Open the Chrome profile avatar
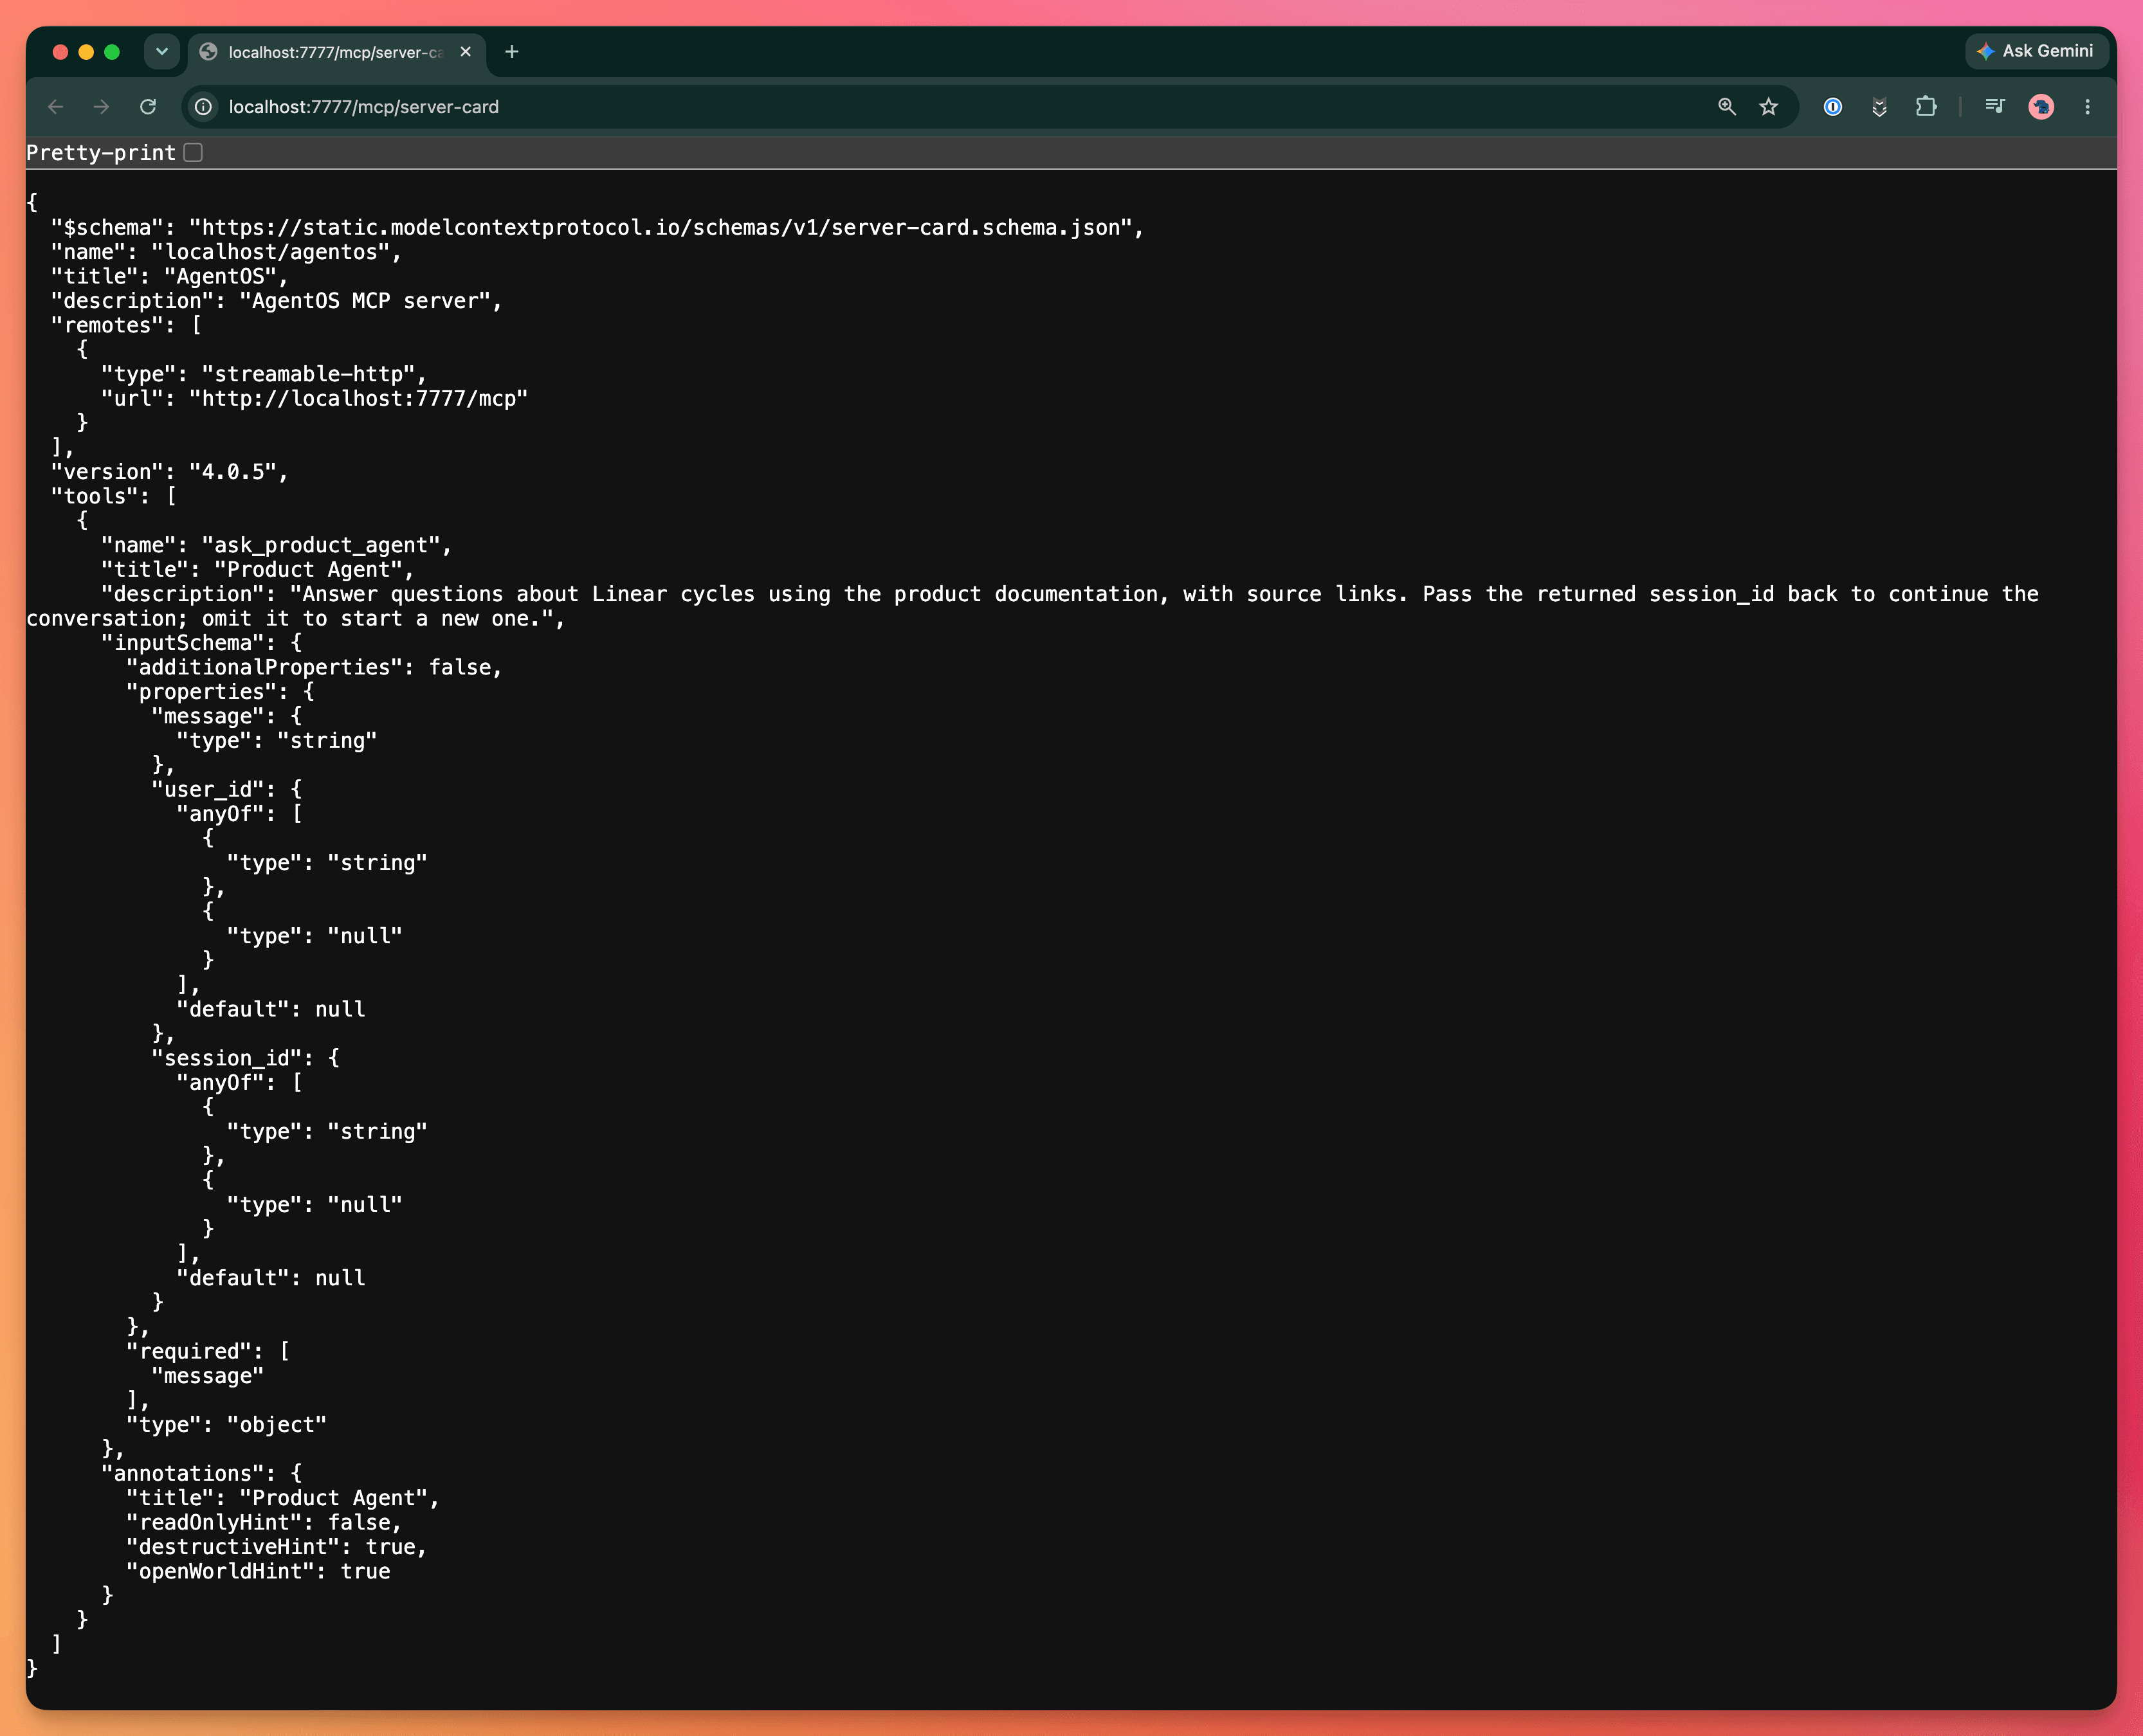The image size is (2143, 1736). pyautogui.click(x=2041, y=107)
